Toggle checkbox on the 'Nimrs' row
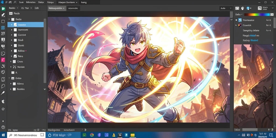Image resolution: width=276 pixels, height=138 pixels. coord(14,84)
